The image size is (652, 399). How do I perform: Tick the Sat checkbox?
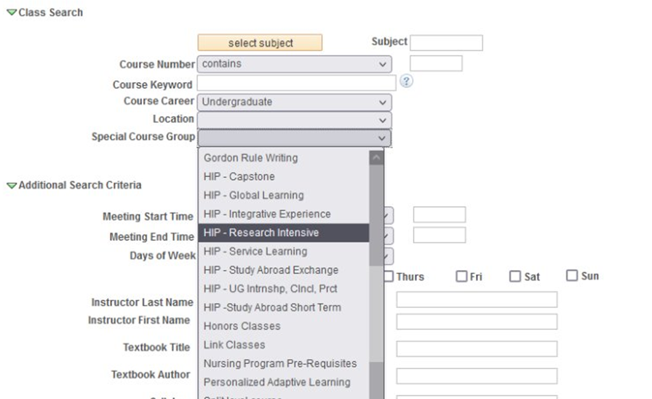pyautogui.click(x=515, y=276)
